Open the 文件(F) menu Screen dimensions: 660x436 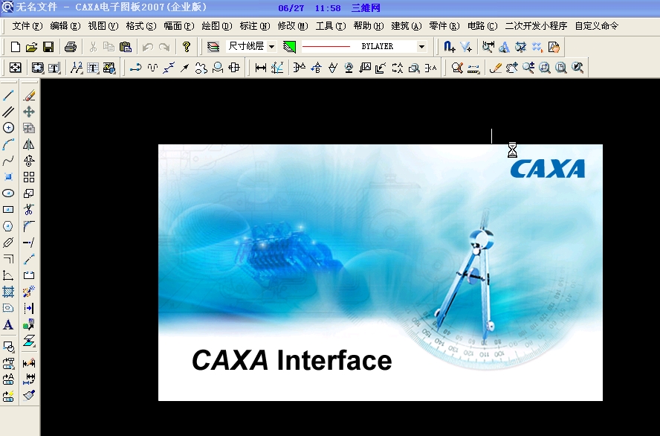(27, 26)
